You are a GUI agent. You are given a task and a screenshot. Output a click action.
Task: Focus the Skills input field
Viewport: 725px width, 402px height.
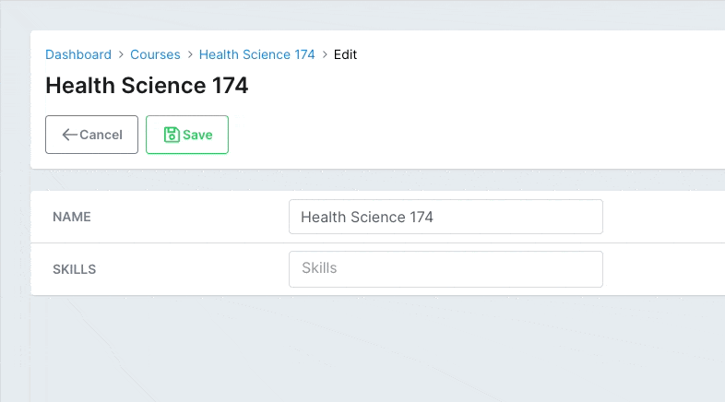pyautogui.click(x=446, y=269)
